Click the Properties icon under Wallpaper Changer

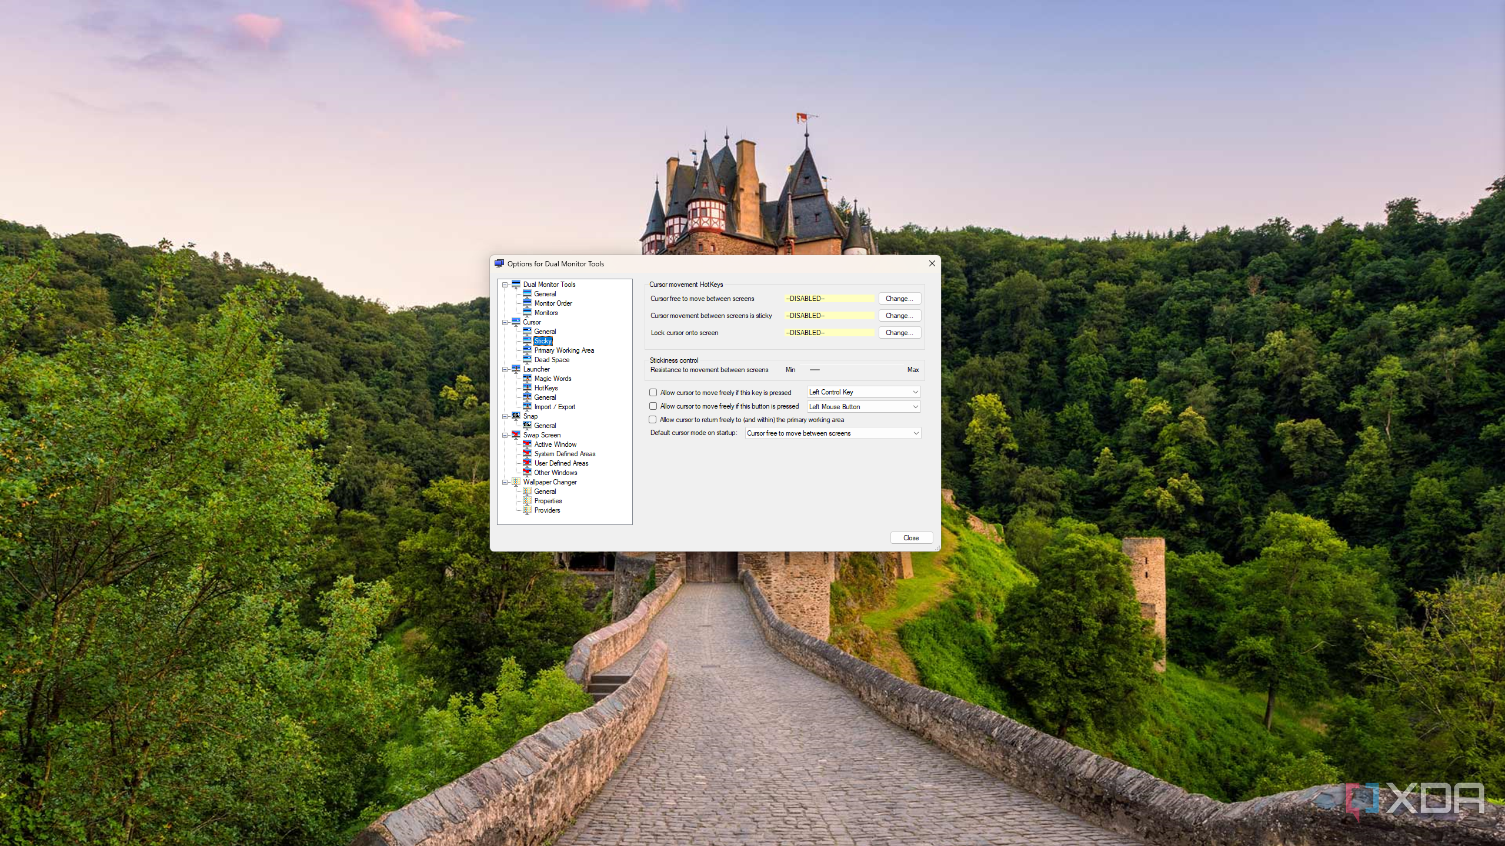[x=527, y=501]
